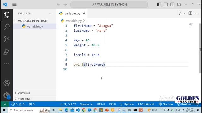Run the Python file with play button
Screen dimensions: 202x113
coord(180,13)
